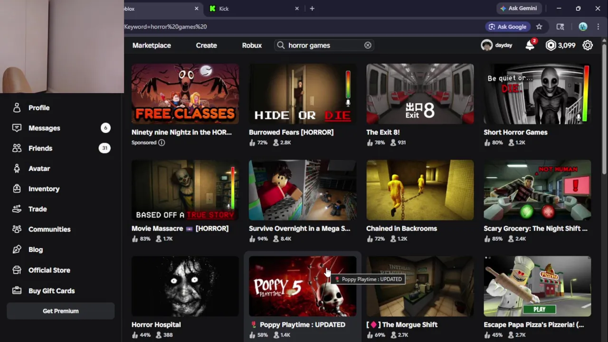The width and height of the screenshot is (608, 342).
Task: Click the dayday avatar icon
Action: (486, 45)
